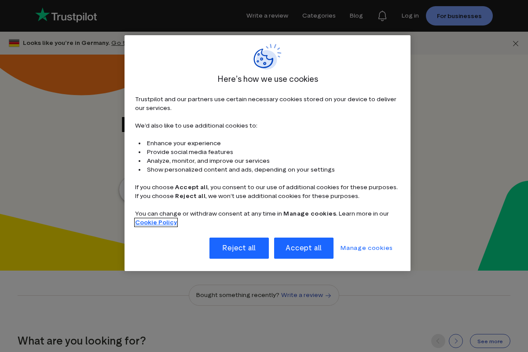Click the Go to link in Germany banner
The width and height of the screenshot is (528, 352).
(118, 43)
